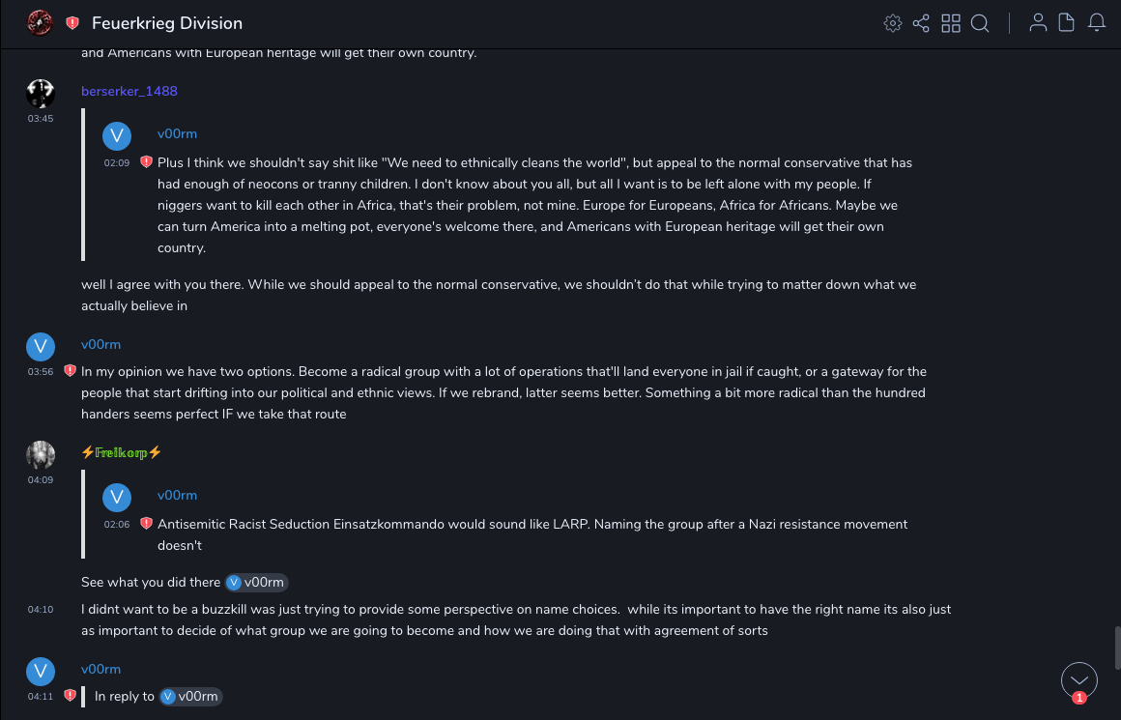Viewport: 1121px width, 720px height.
Task: Click the red shield beside the room name
Action: pos(72,23)
